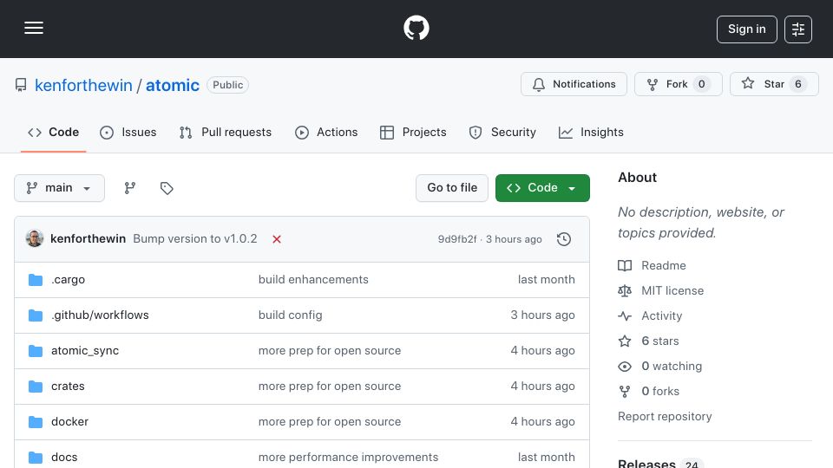Click the folder icon for .cargo
The image size is (833, 468).
click(36, 280)
